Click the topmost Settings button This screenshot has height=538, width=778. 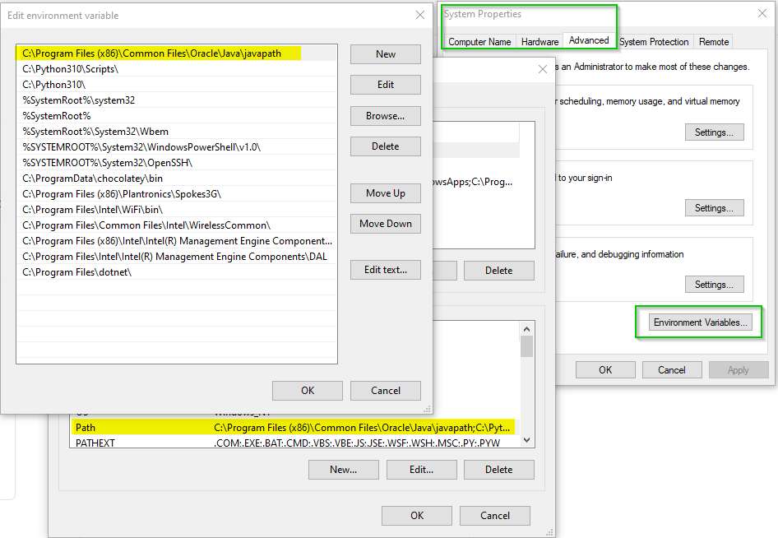[x=714, y=132]
